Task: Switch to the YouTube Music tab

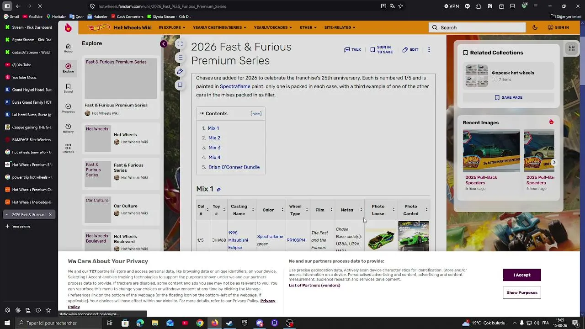Action: coord(28,77)
